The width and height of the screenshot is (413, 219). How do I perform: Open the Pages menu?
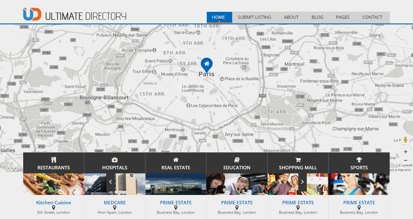[342, 17]
